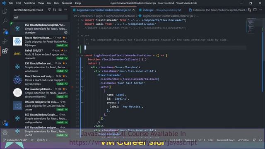Select the React-Native/React extension icon
265x149 pixels.
(17, 41)
